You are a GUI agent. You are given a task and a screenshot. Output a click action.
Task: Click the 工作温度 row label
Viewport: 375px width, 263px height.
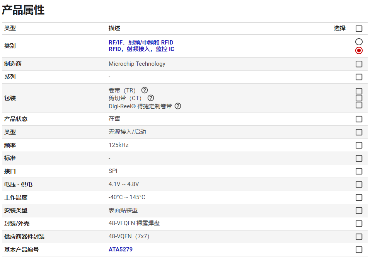point(16,197)
